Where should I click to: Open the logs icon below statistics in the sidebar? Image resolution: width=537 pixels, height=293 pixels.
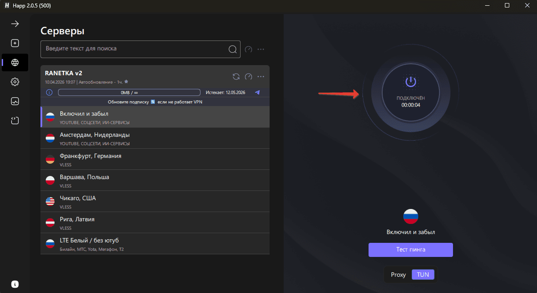click(15, 121)
